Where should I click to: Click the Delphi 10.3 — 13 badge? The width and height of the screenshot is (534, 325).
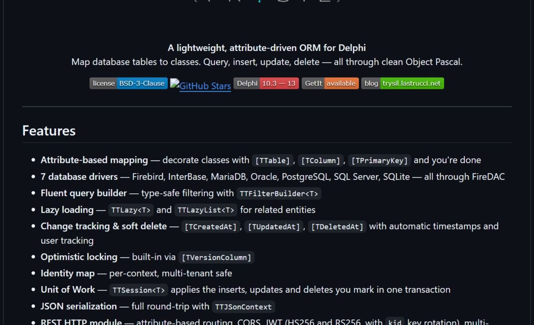[x=266, y=83]
